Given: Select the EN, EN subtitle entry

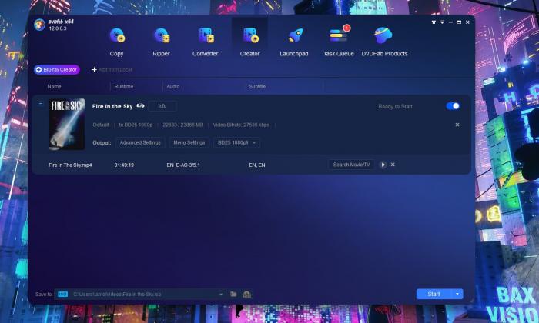Looking at the screenshot, I should click(x=257, y=165).
